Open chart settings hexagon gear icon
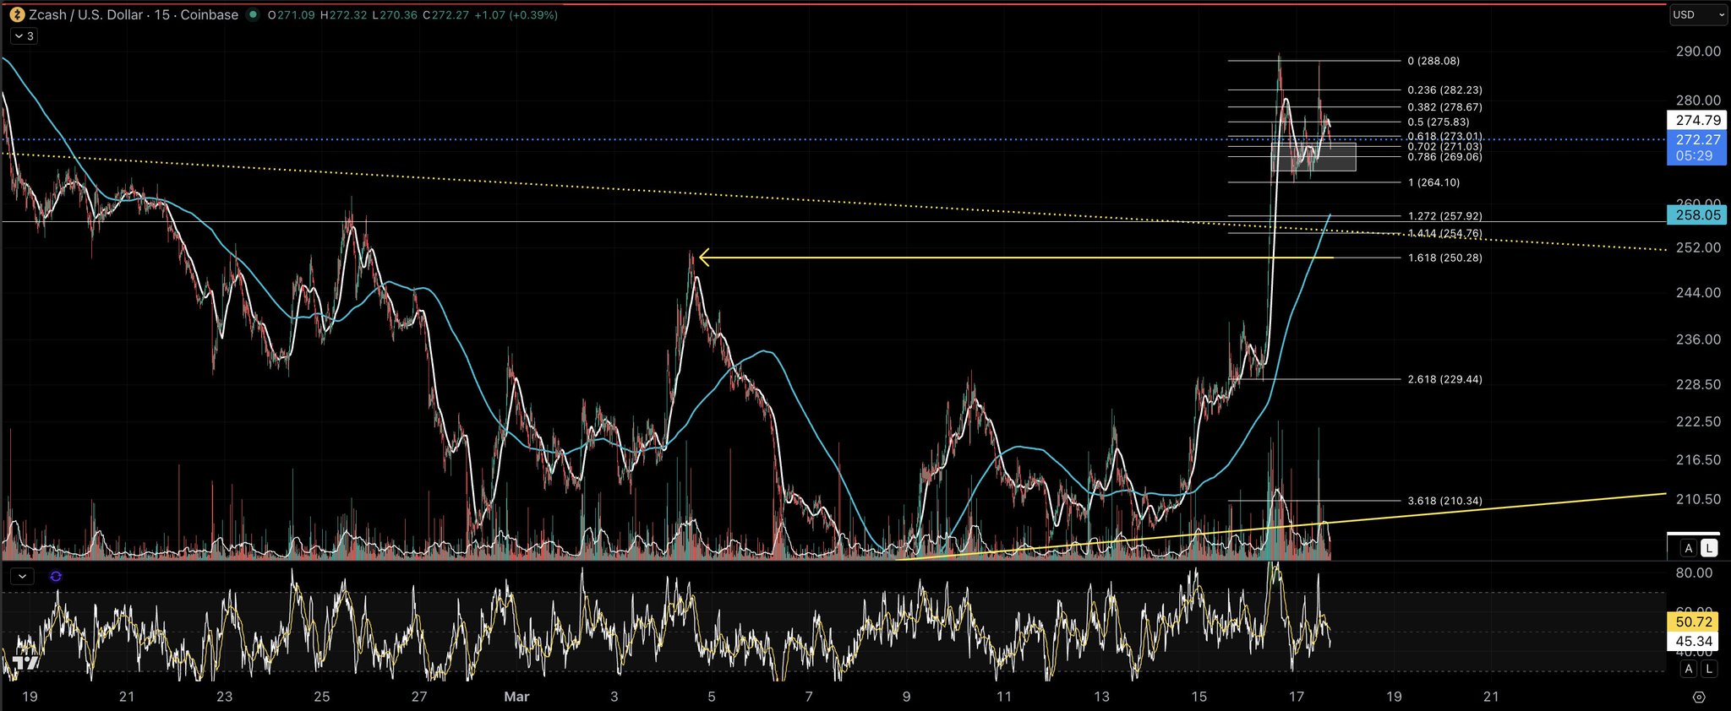This screenshot has width=1731, height=711. pos(1699,697)
